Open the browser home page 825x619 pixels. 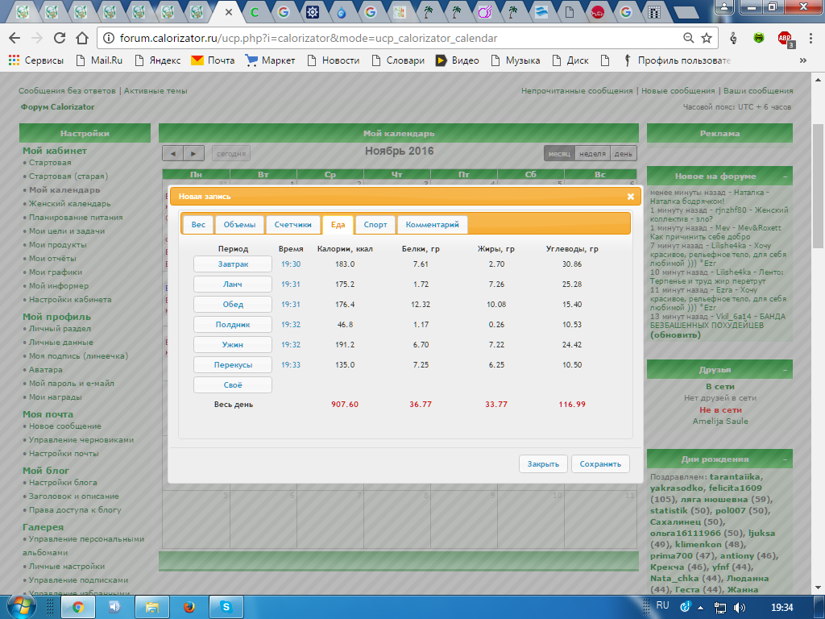click(82, 38)
